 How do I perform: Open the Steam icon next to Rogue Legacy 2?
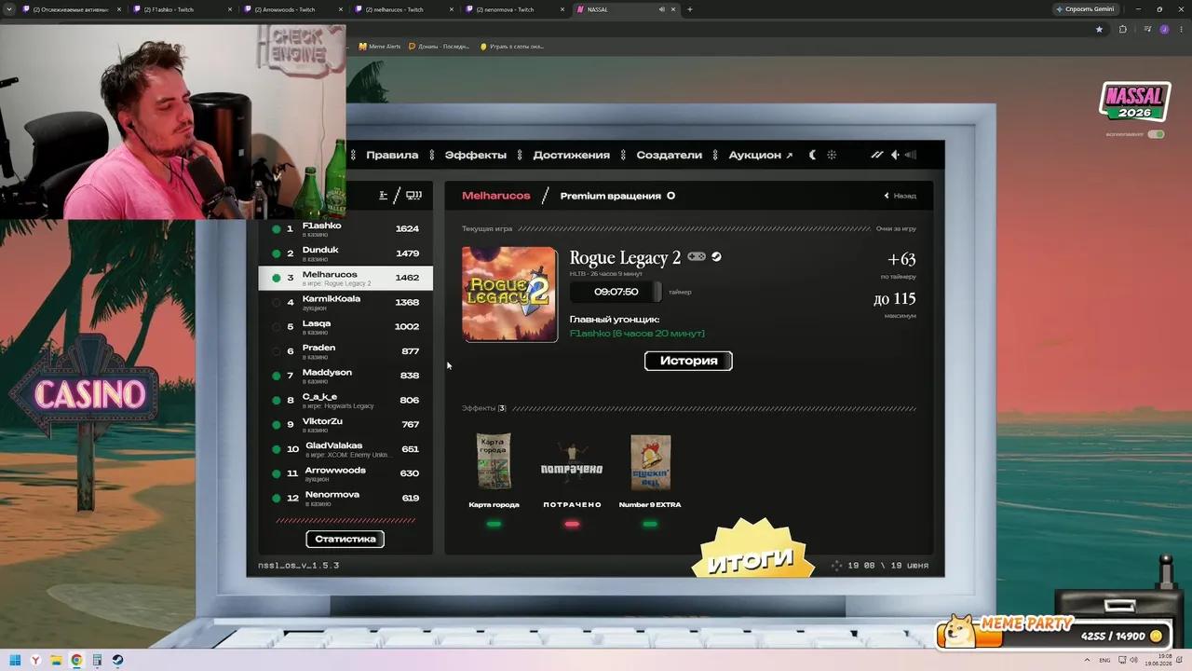(x=716, y=257)
